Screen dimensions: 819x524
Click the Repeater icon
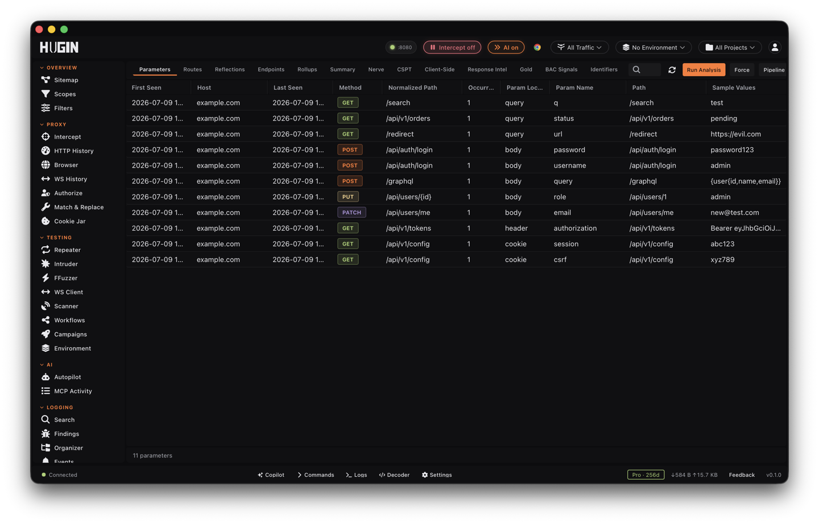point(45,249)
